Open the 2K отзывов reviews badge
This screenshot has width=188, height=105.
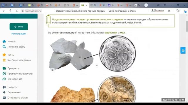tap(157, 10)
